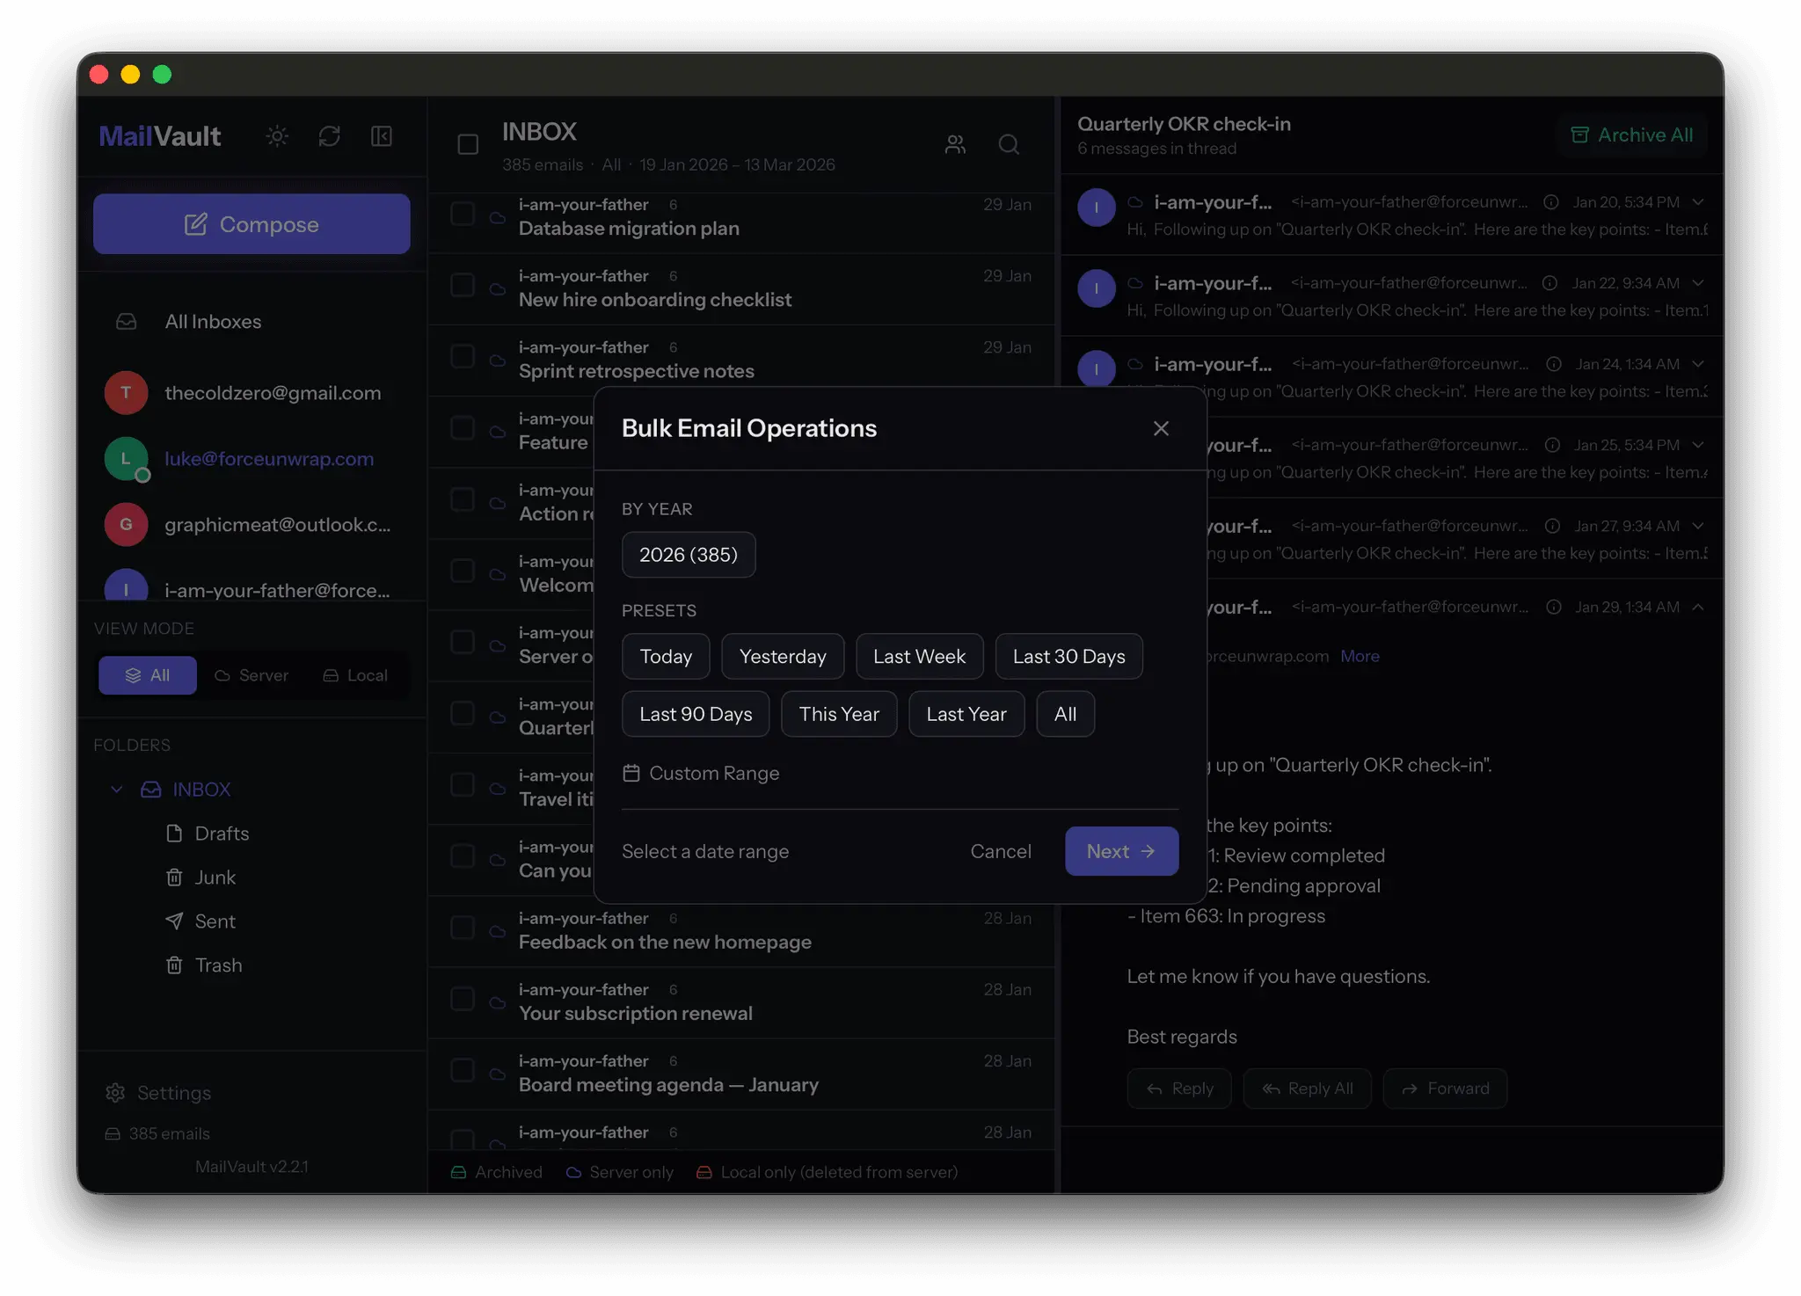The image size is (1801, 1296).
Task: Check the Board meeting agenda email
Action: pyautogui.click(x=463, y=1070)
